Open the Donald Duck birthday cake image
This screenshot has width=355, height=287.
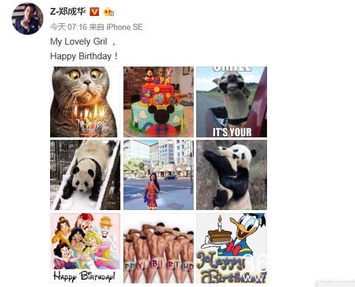pyautogui.click(x=232, y=248)
